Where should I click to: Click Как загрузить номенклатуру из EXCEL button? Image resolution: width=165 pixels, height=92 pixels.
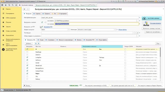pyautogui.click(x=96, y=86)
